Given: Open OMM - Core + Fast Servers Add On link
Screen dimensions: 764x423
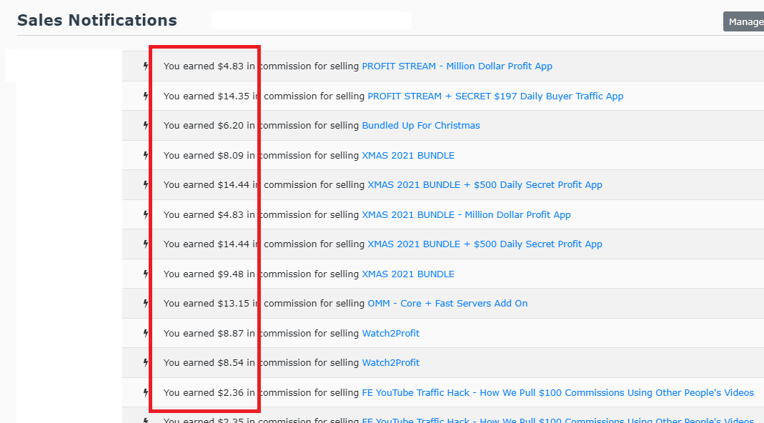Looking at the screenshot, I should (x=448, y=303).
